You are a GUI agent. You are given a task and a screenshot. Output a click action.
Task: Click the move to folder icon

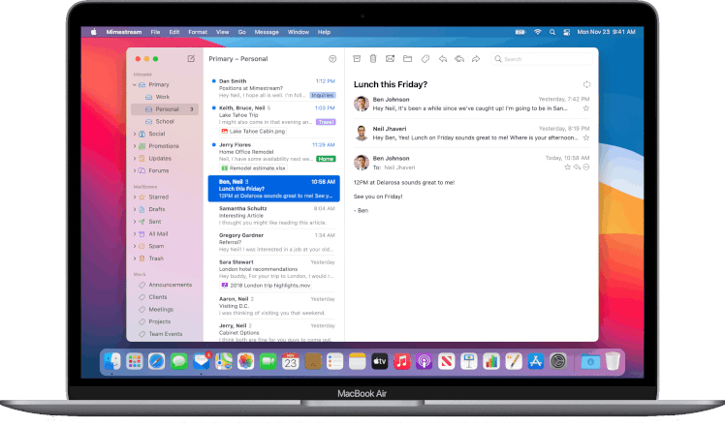tap(407, 59)
